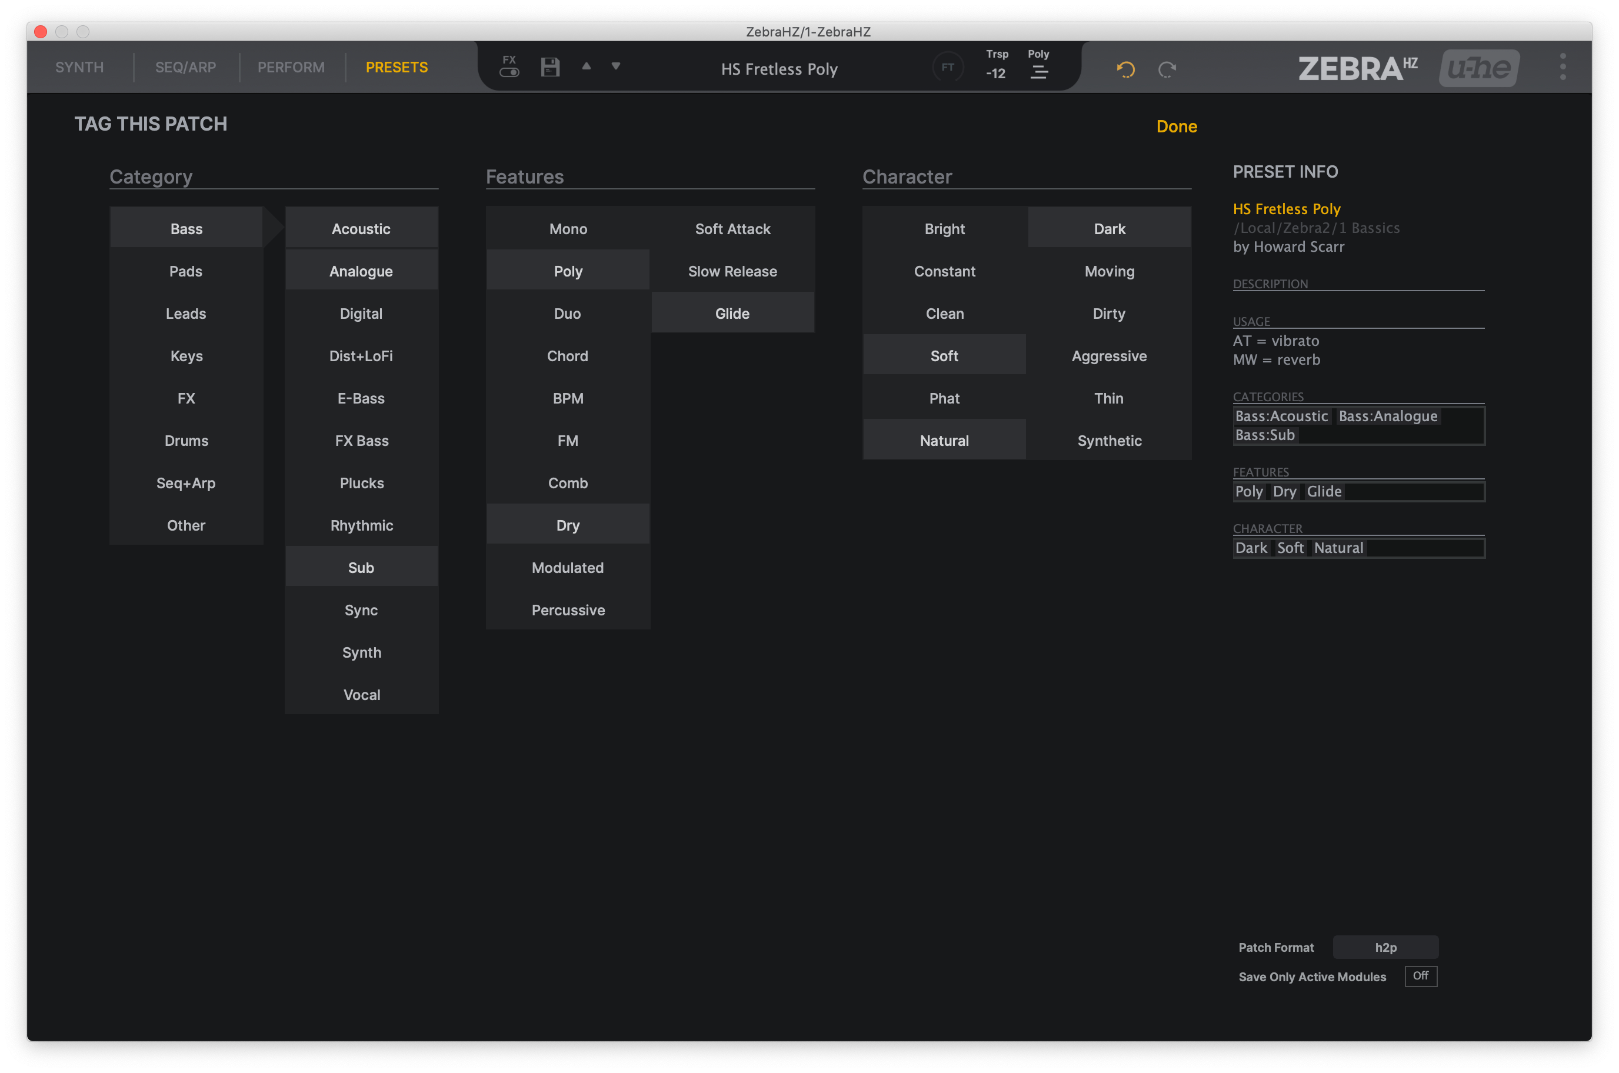Click the USAGE text AT = vibrato
1619x1073 pixels.
[1275, 341]
